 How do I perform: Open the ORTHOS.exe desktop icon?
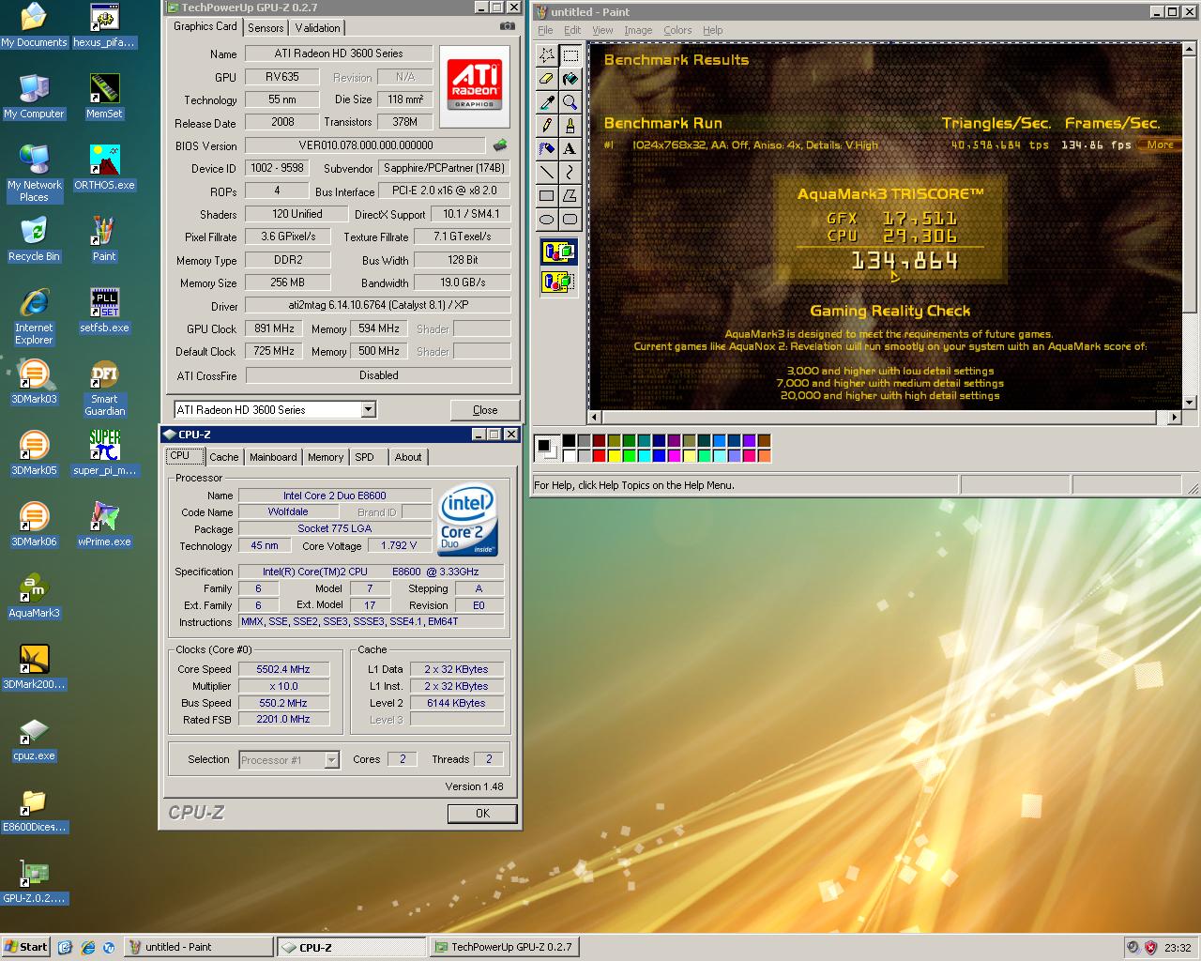pos(104,168)
